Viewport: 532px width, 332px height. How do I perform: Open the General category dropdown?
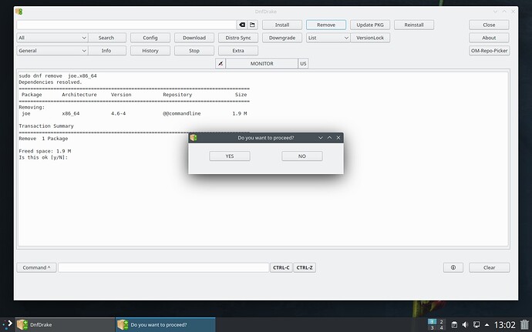pos(52,51)
